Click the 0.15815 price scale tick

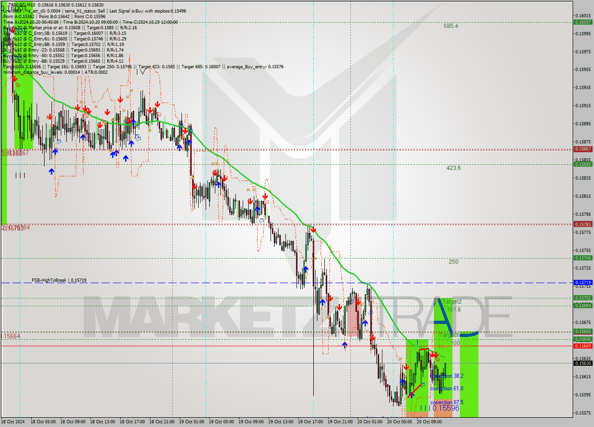coord(583,196)
